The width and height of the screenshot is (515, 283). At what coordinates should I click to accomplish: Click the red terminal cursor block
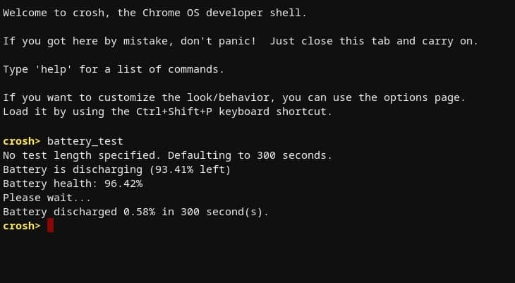pos(50,225)
